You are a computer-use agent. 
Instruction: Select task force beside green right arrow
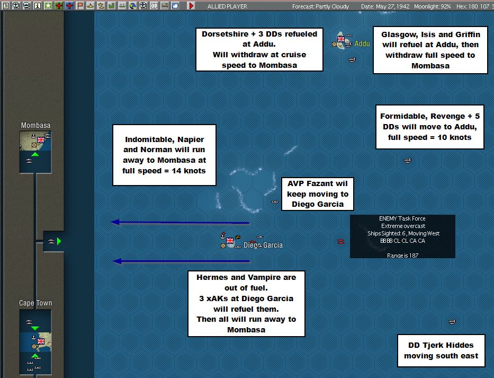[51, 241]
